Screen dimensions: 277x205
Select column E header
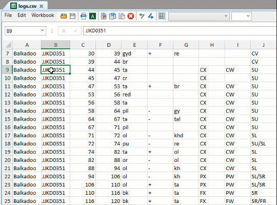click(134, 45)
